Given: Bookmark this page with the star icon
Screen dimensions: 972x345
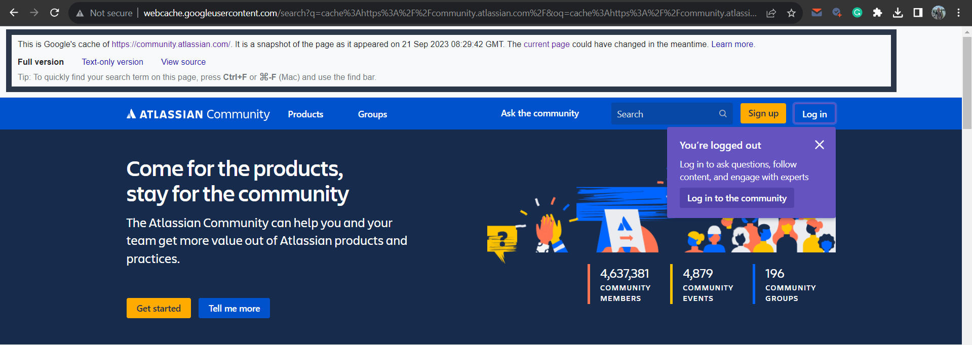Looking at the screenshot, I should (x=791, y=13).
